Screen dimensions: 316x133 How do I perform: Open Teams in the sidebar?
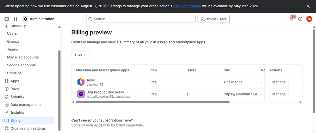pos(13,49)
